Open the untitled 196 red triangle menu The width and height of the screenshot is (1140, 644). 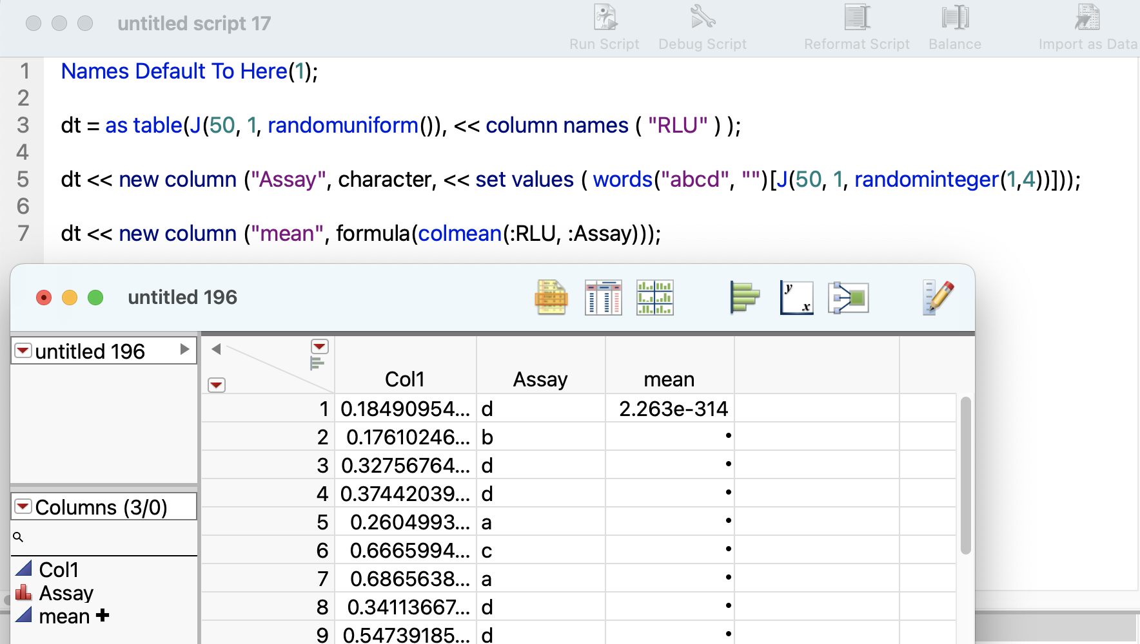click(23, 350)
